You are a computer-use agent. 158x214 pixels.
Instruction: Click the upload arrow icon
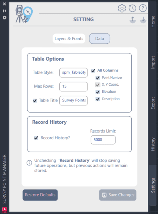click(x=133, y=20)
